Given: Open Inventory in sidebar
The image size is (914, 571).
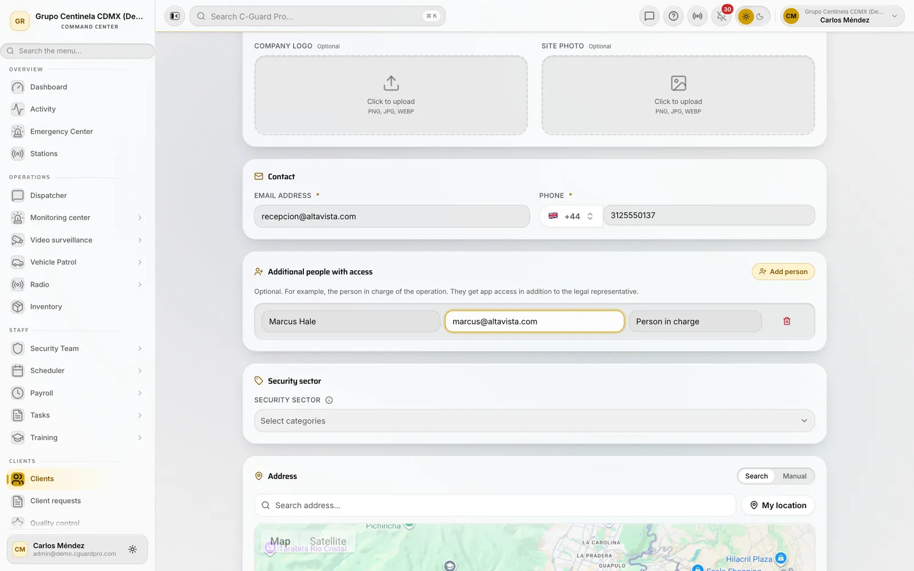Looking at the screenshot, I should point(77,307).
